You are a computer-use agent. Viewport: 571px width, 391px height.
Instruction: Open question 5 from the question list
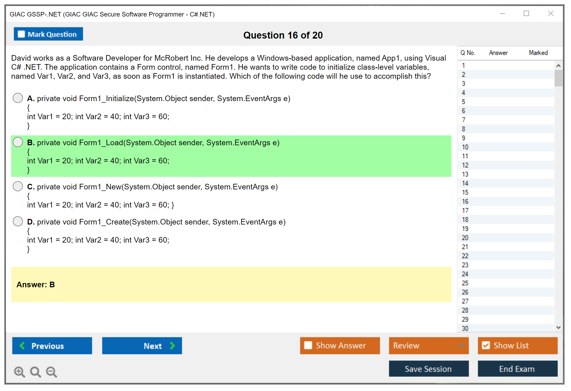pos(463,102)
